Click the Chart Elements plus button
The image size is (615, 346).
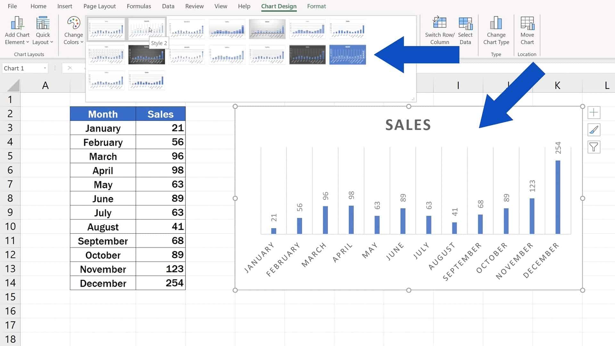point(594,112)
